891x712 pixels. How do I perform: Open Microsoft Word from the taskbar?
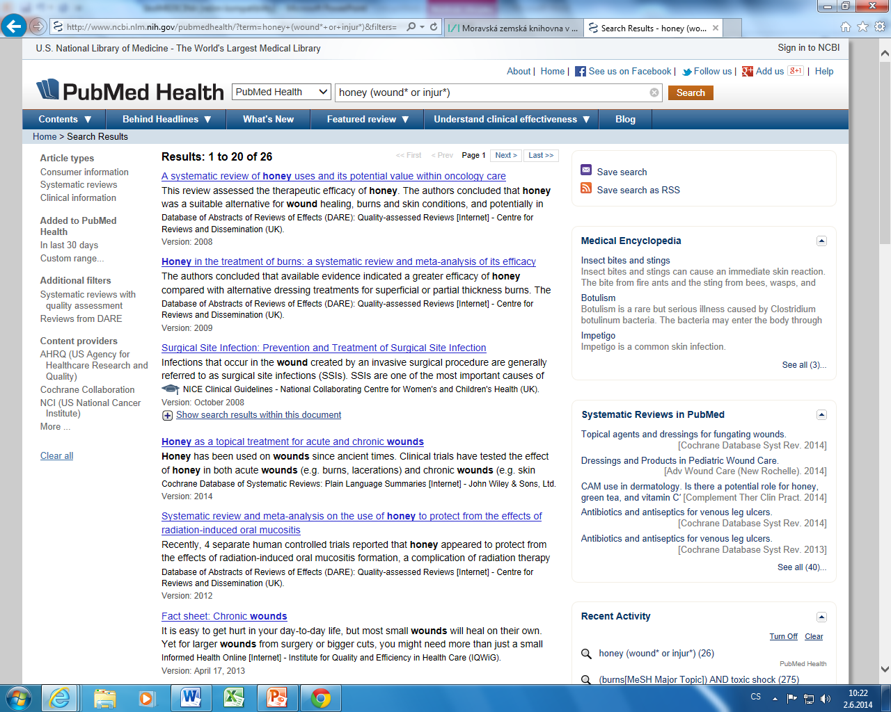[x=191, y=698]
